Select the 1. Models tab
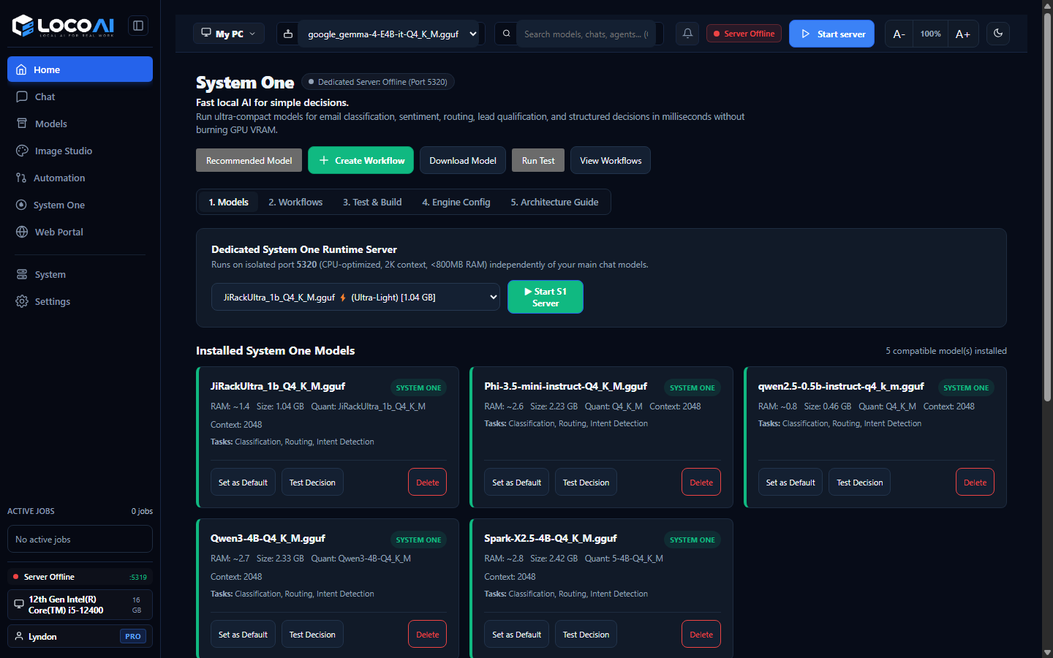The height and width of the screenshot is (658, 1053). (x=228, y=202)
